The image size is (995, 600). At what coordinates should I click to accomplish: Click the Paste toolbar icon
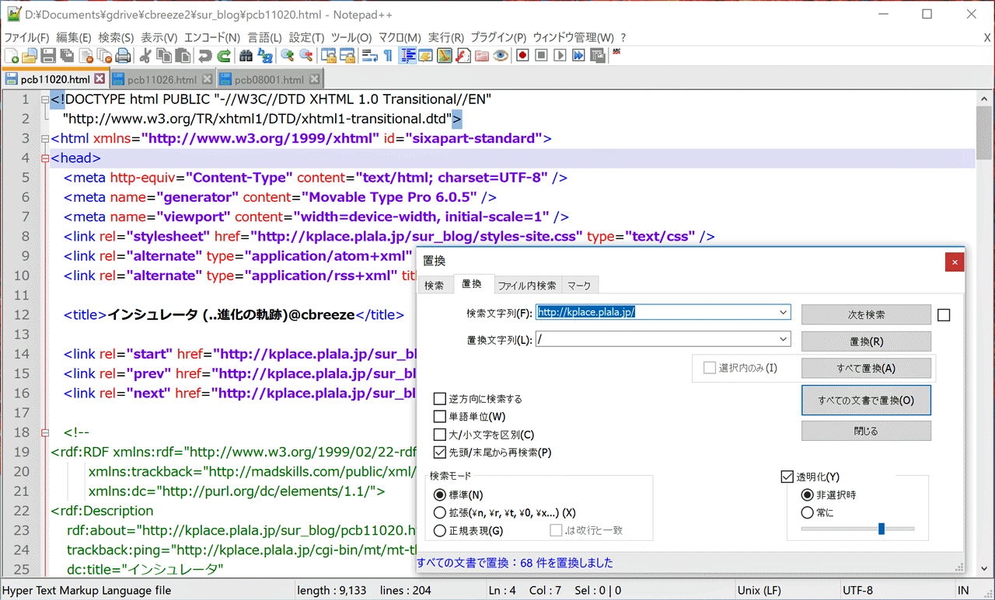[x=183, y=56]
